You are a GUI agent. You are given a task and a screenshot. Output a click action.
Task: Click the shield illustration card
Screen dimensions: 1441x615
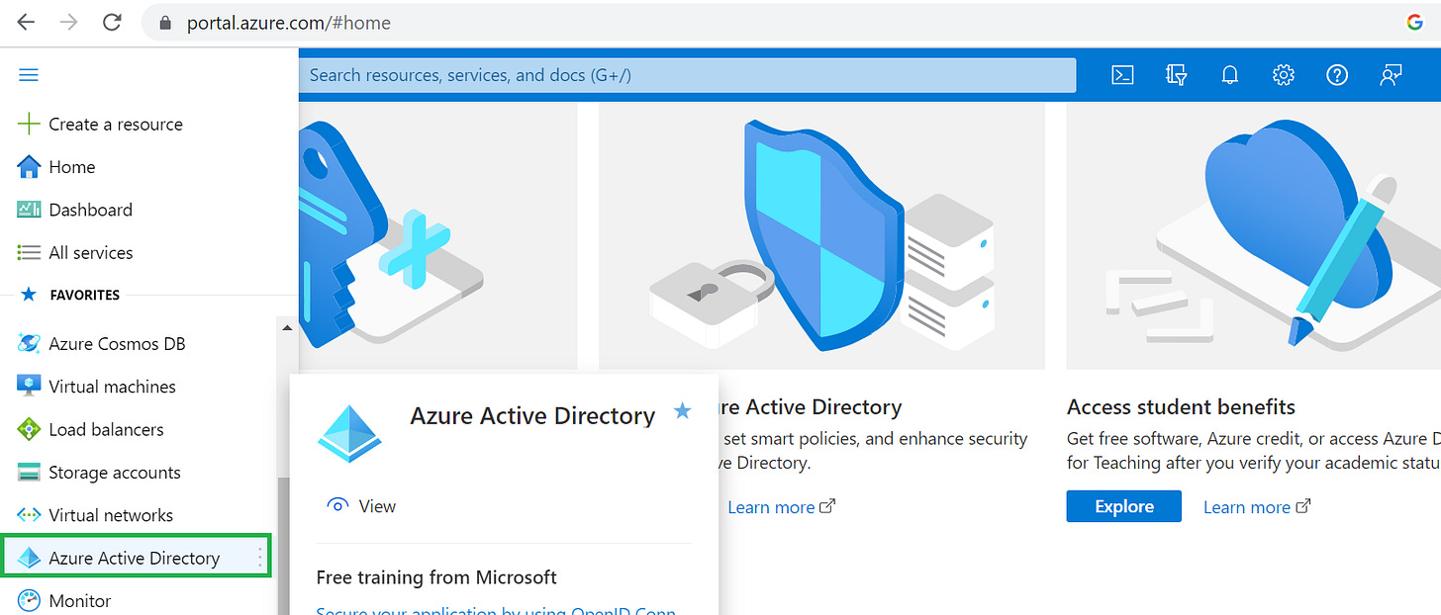click(x=821, y=235)
